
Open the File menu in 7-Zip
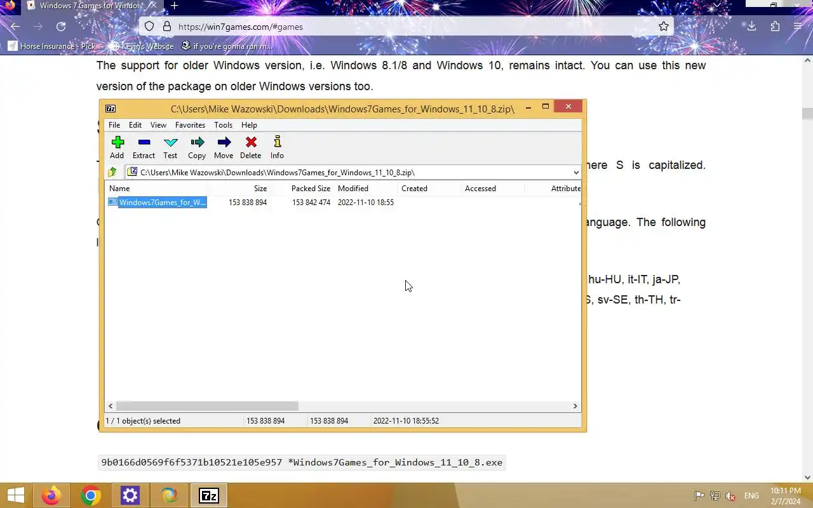pos(114,125)
